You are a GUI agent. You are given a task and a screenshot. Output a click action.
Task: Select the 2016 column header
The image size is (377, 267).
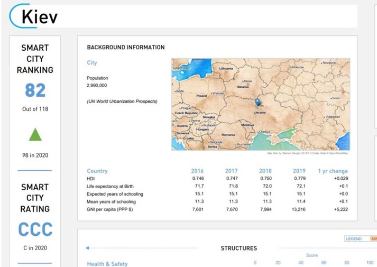click(197, 171)
